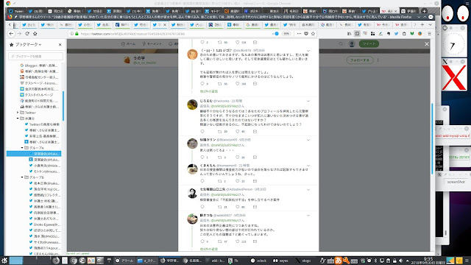Viewport: 471px width, 265px height.
Task: Switch to xeyes in the taskbar
Action: tap(280, 261)
